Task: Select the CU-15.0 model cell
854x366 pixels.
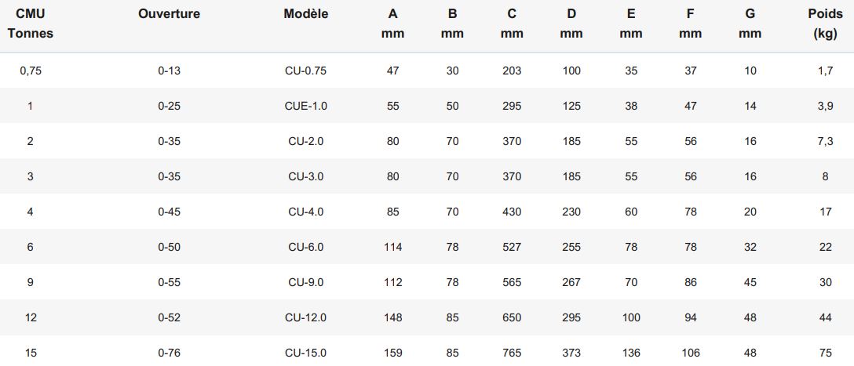Action: coord(306,353)
